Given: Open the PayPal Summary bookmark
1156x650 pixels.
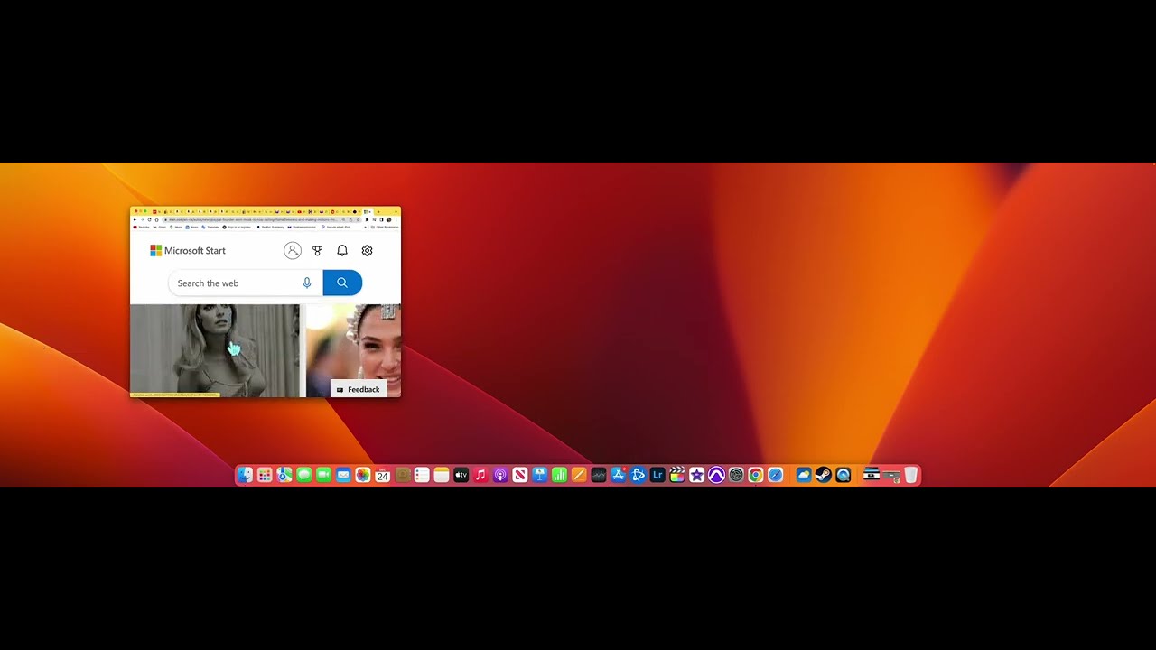Looking at the screenshot, I should [x=271, y=227].
